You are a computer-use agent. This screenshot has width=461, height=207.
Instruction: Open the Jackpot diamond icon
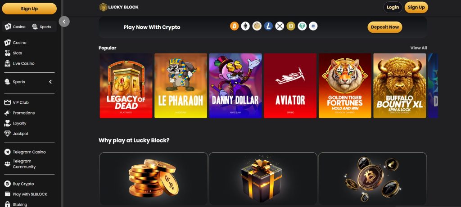(7, 134)
